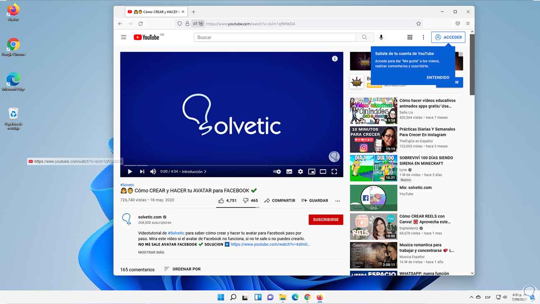540x304 pixels.
Task: Expand the Introducción chapter list
Action: pyautogui.click(x=194, y=171)
